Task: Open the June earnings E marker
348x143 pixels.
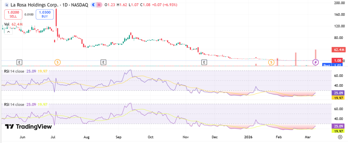Action: pyautogui.click(x=19, y=62)
